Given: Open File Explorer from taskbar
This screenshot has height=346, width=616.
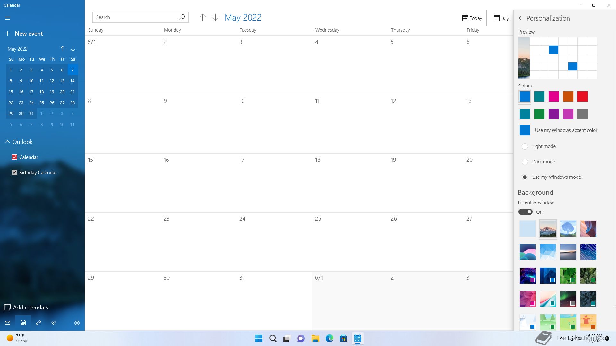Looking at the screenshot, I should coord(315,339).
